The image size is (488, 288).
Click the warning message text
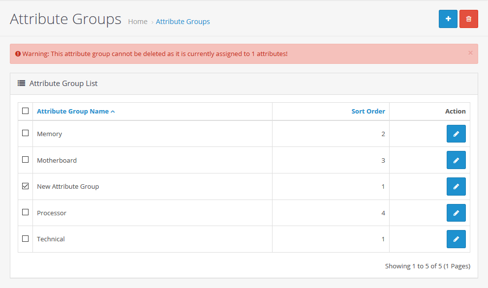[155, 54]
